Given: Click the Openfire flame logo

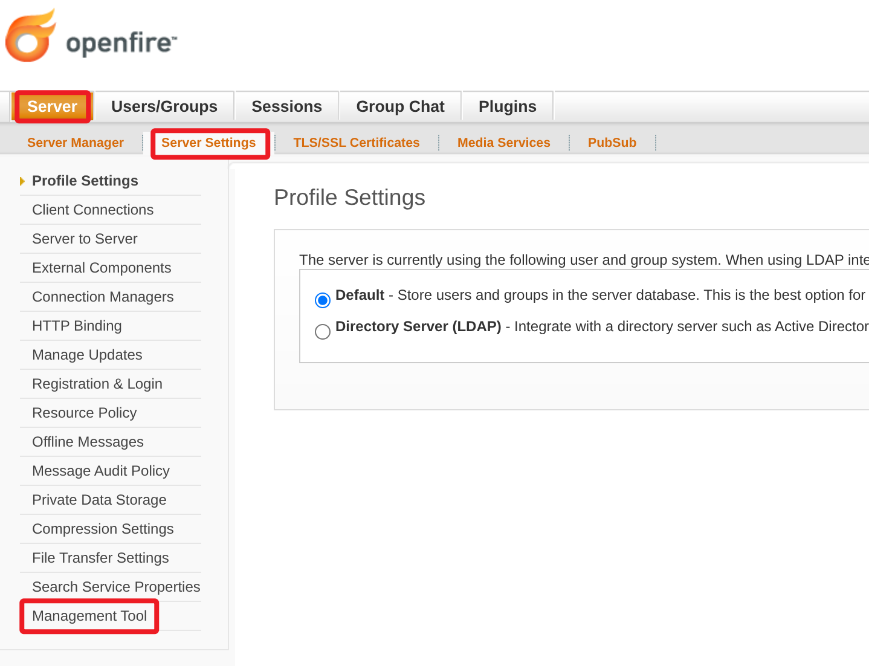Looking at the screenshot, I should point(30,36).
